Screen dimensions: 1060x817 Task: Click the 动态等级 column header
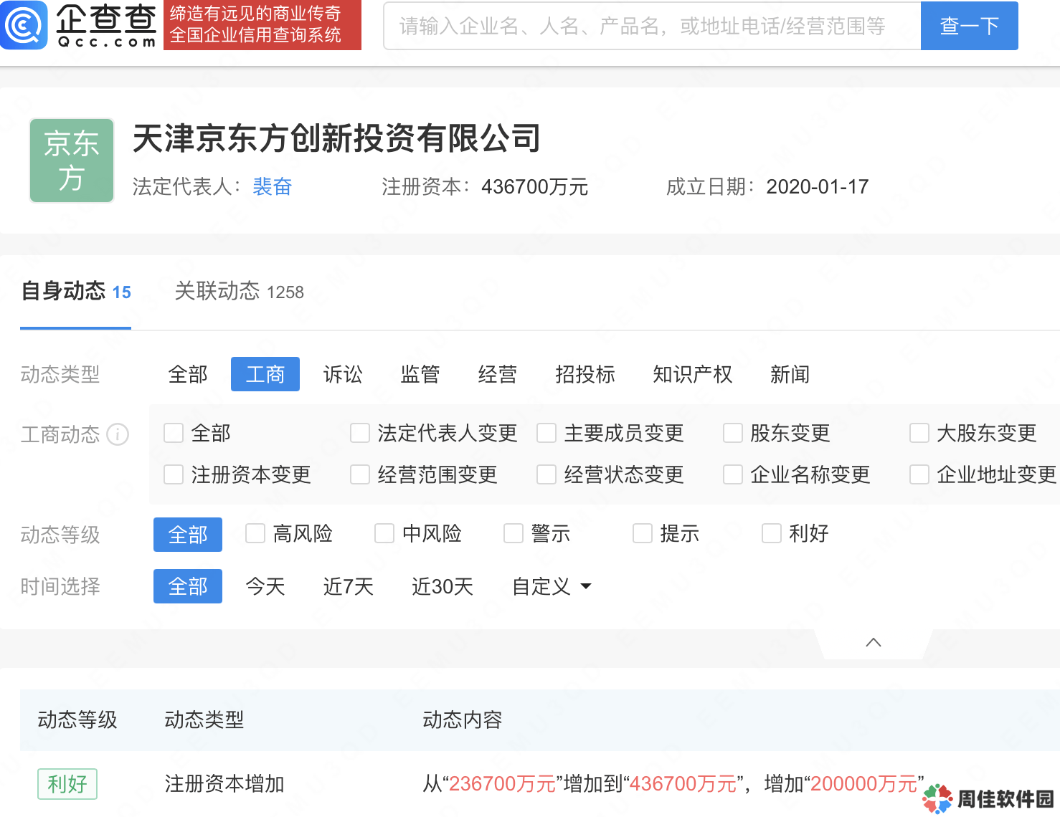click(77, 720)
